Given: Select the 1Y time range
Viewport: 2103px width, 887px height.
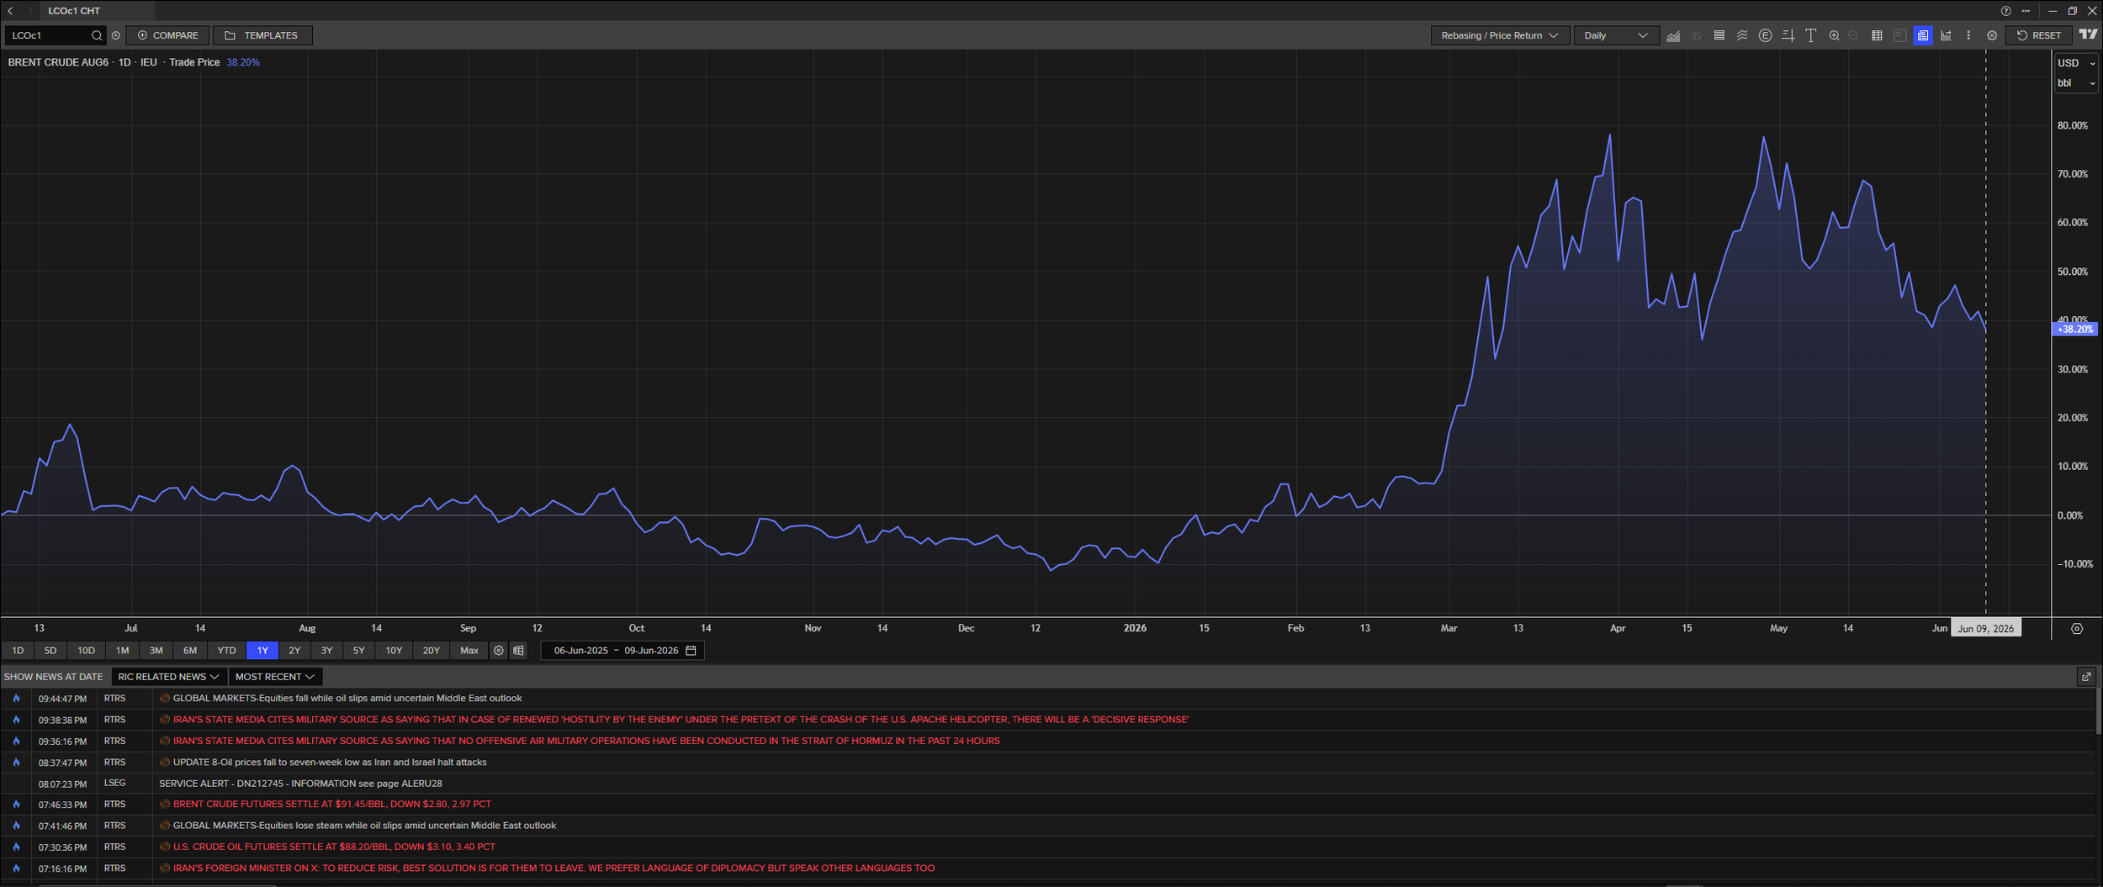Looking at the screenshot, I should tap(262, 651).
